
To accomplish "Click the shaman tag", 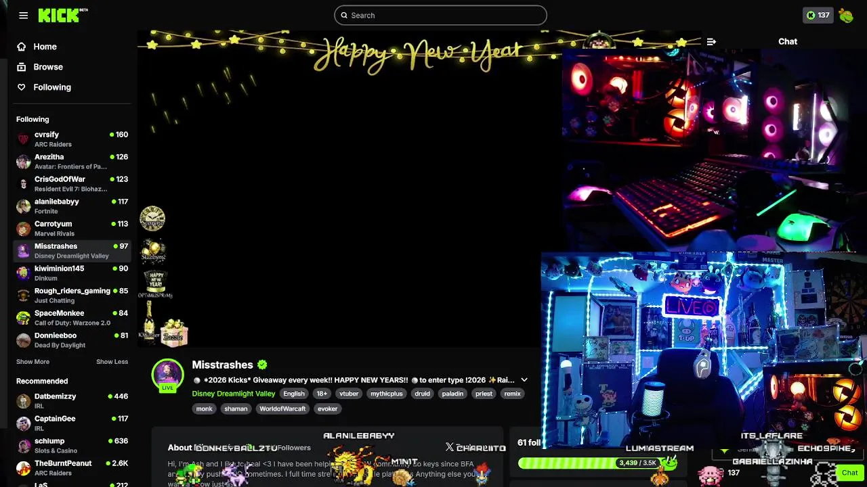I will tap(236, 409).
